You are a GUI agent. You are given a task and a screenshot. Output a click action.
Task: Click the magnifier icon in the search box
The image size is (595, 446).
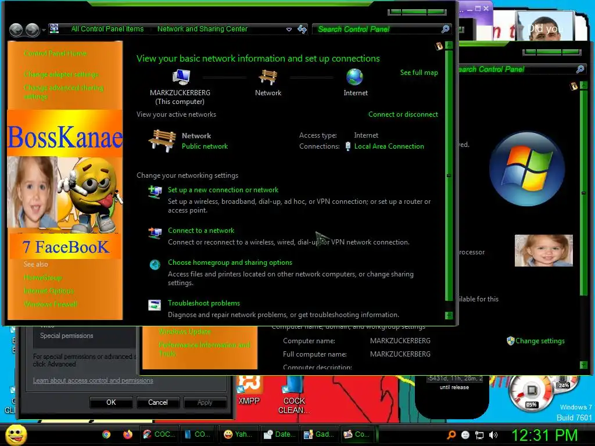pos(446,29)
